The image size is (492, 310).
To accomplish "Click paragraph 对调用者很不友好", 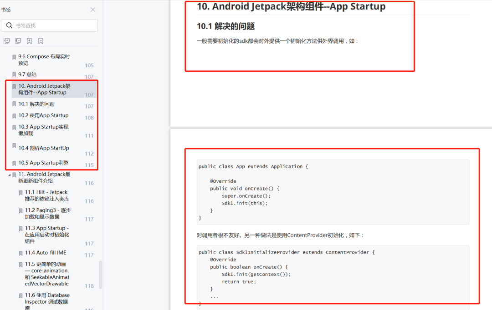I will (x=280, y=235).
